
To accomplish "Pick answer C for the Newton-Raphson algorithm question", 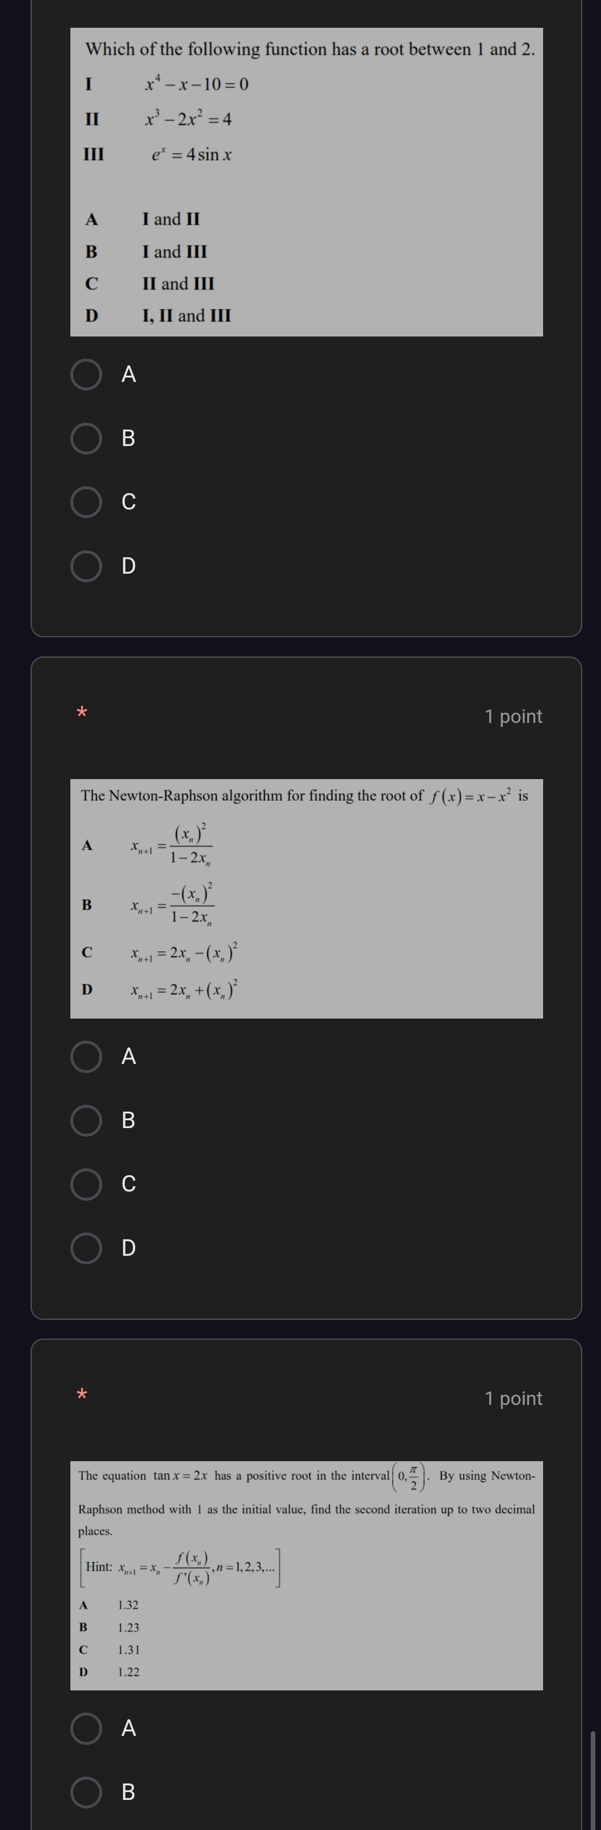I will pyautogui.click(x=87, y=1184).
